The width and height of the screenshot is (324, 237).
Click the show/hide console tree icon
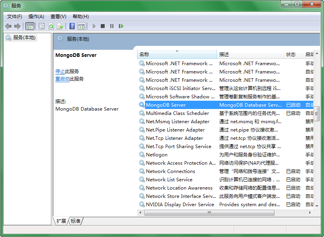pos(30,26)
